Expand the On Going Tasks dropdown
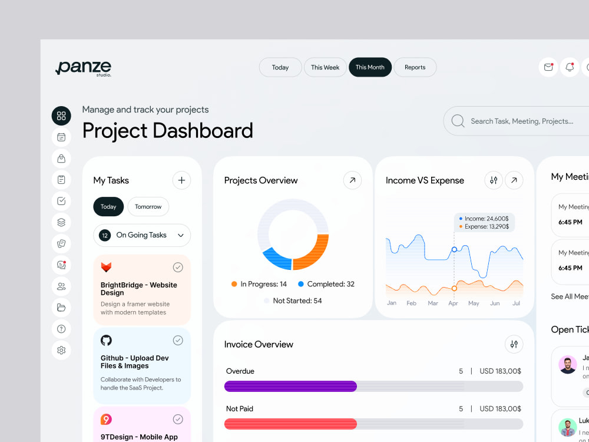This screenshot has height=442, width=589. [142, 235]
